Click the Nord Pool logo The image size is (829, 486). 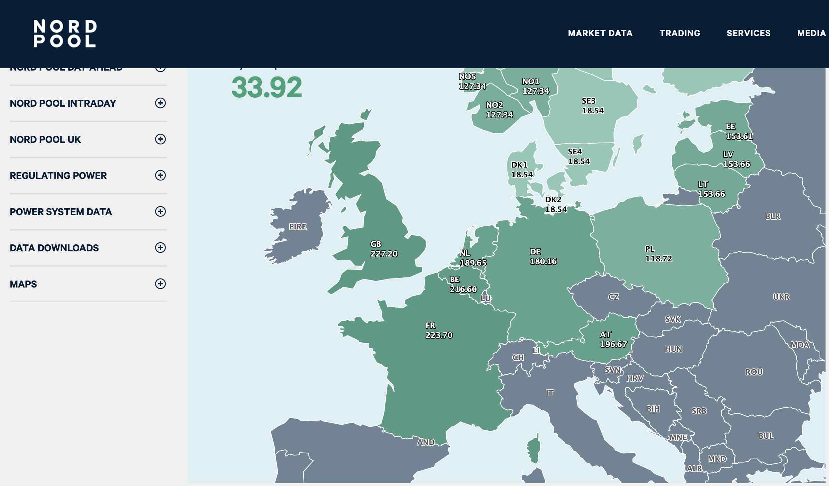tap(65, 33)
